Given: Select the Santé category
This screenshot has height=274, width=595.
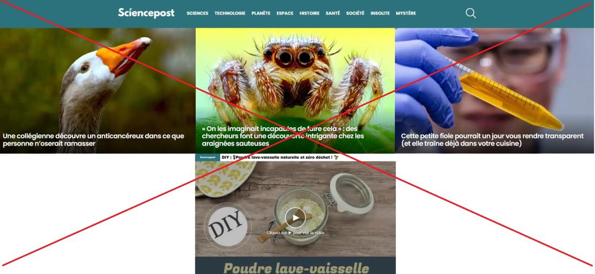Looking at the screenshot, I should point(333,14).
